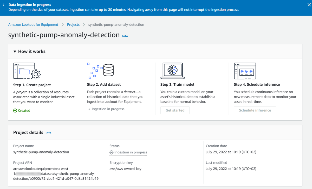Collapse the How it works section
Viewport: 312px width, 189px height.
tap(15, 51)
